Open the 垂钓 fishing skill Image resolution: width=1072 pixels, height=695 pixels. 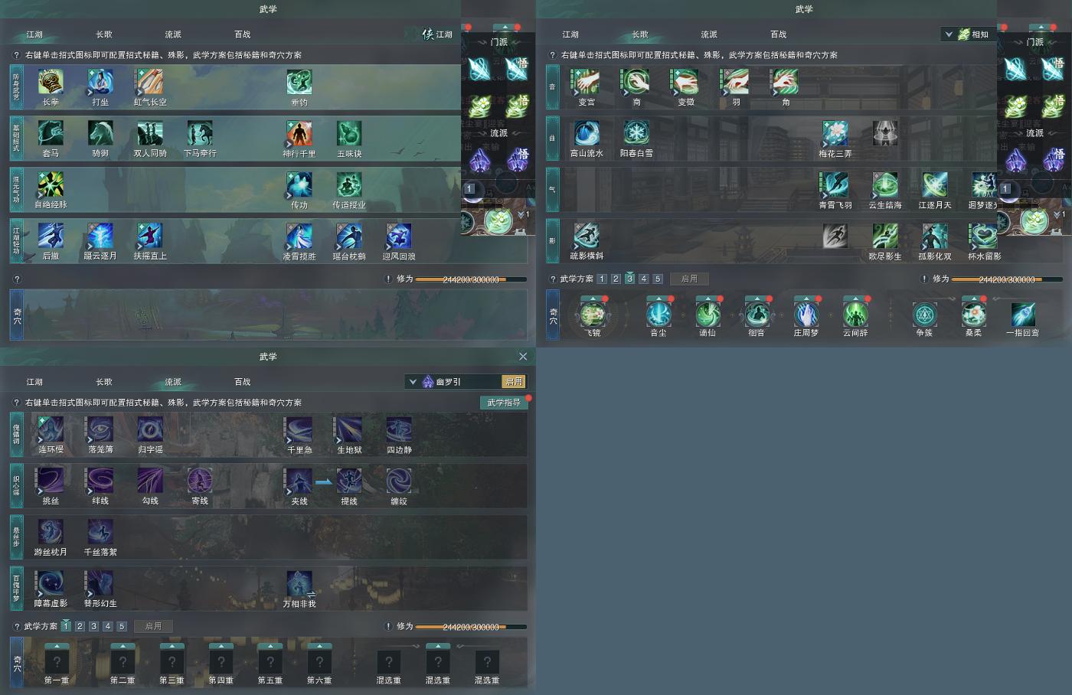(299, 82)
